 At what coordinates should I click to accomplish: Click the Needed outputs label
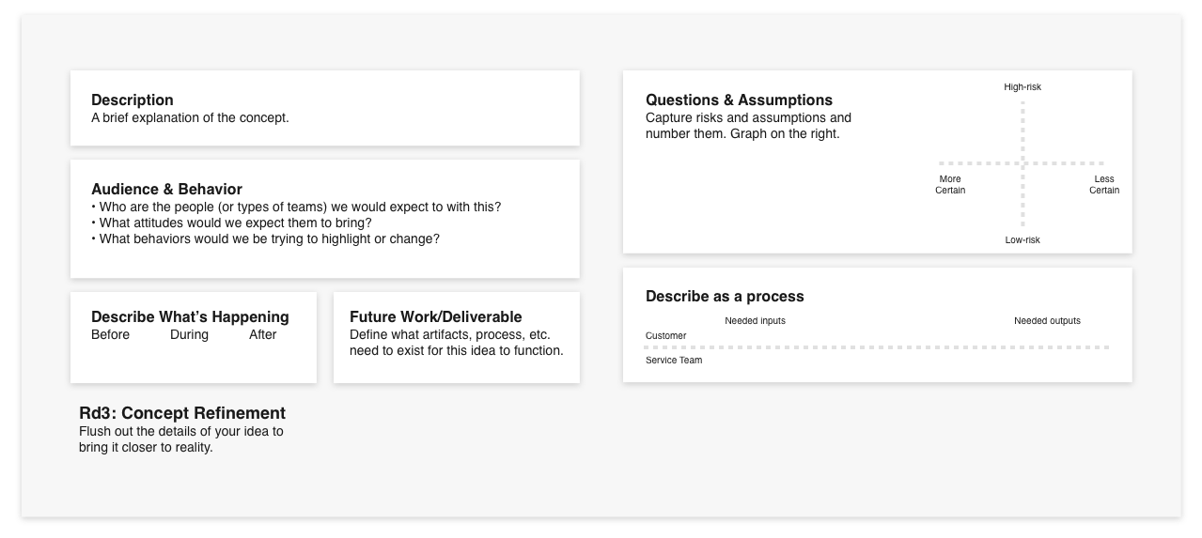pos(1047,321)
